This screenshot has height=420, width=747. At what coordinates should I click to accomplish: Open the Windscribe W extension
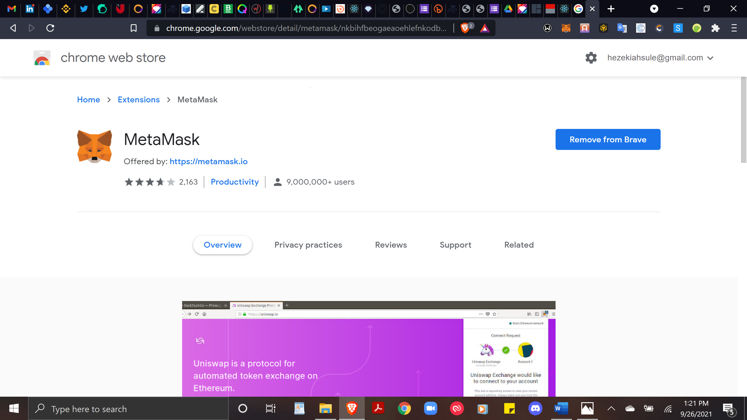(547, 28)
